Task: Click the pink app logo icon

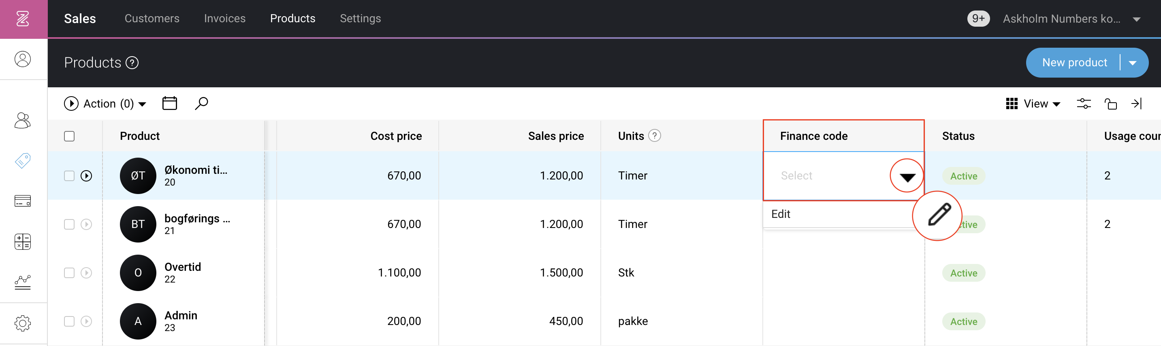Action: 23,19
